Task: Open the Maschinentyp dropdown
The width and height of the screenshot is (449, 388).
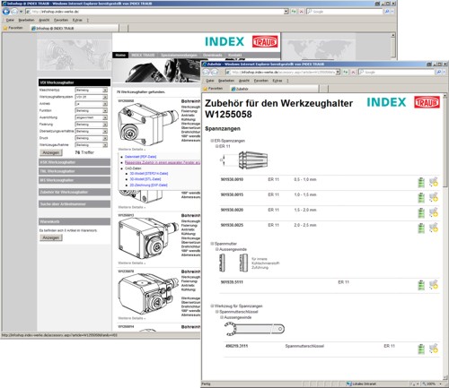Action: coord(91,90)
